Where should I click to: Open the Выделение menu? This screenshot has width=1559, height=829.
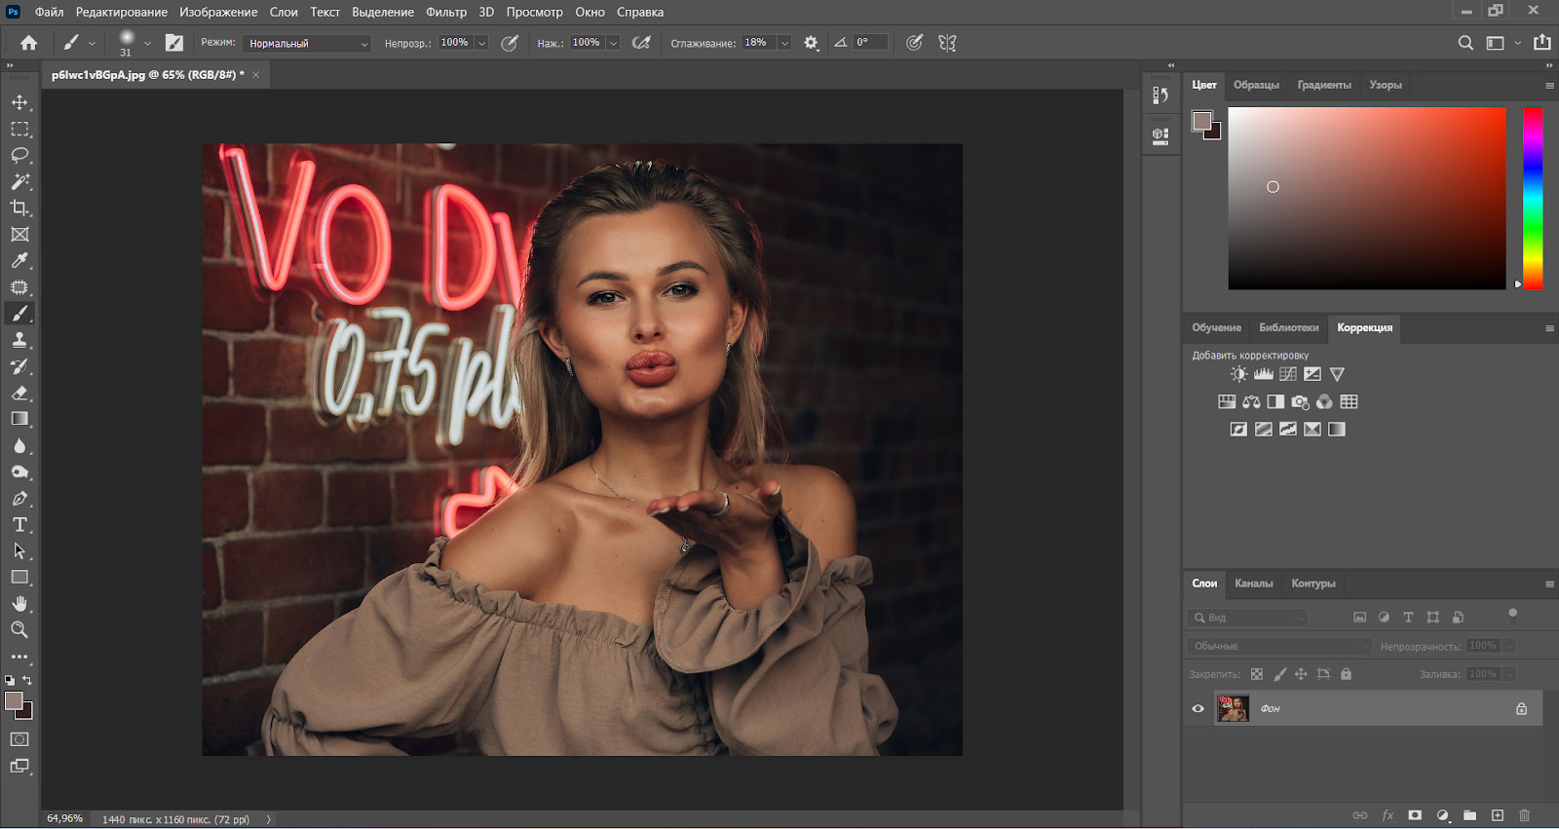[383, 12]
